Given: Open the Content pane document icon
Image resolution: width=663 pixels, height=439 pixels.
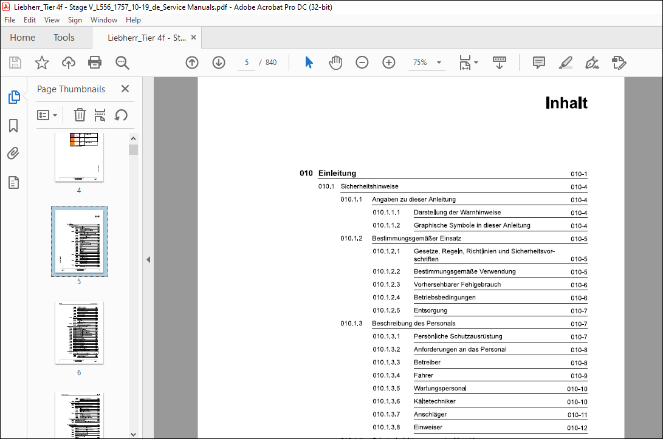Looking at the screenshot, I should coord(13,183).
